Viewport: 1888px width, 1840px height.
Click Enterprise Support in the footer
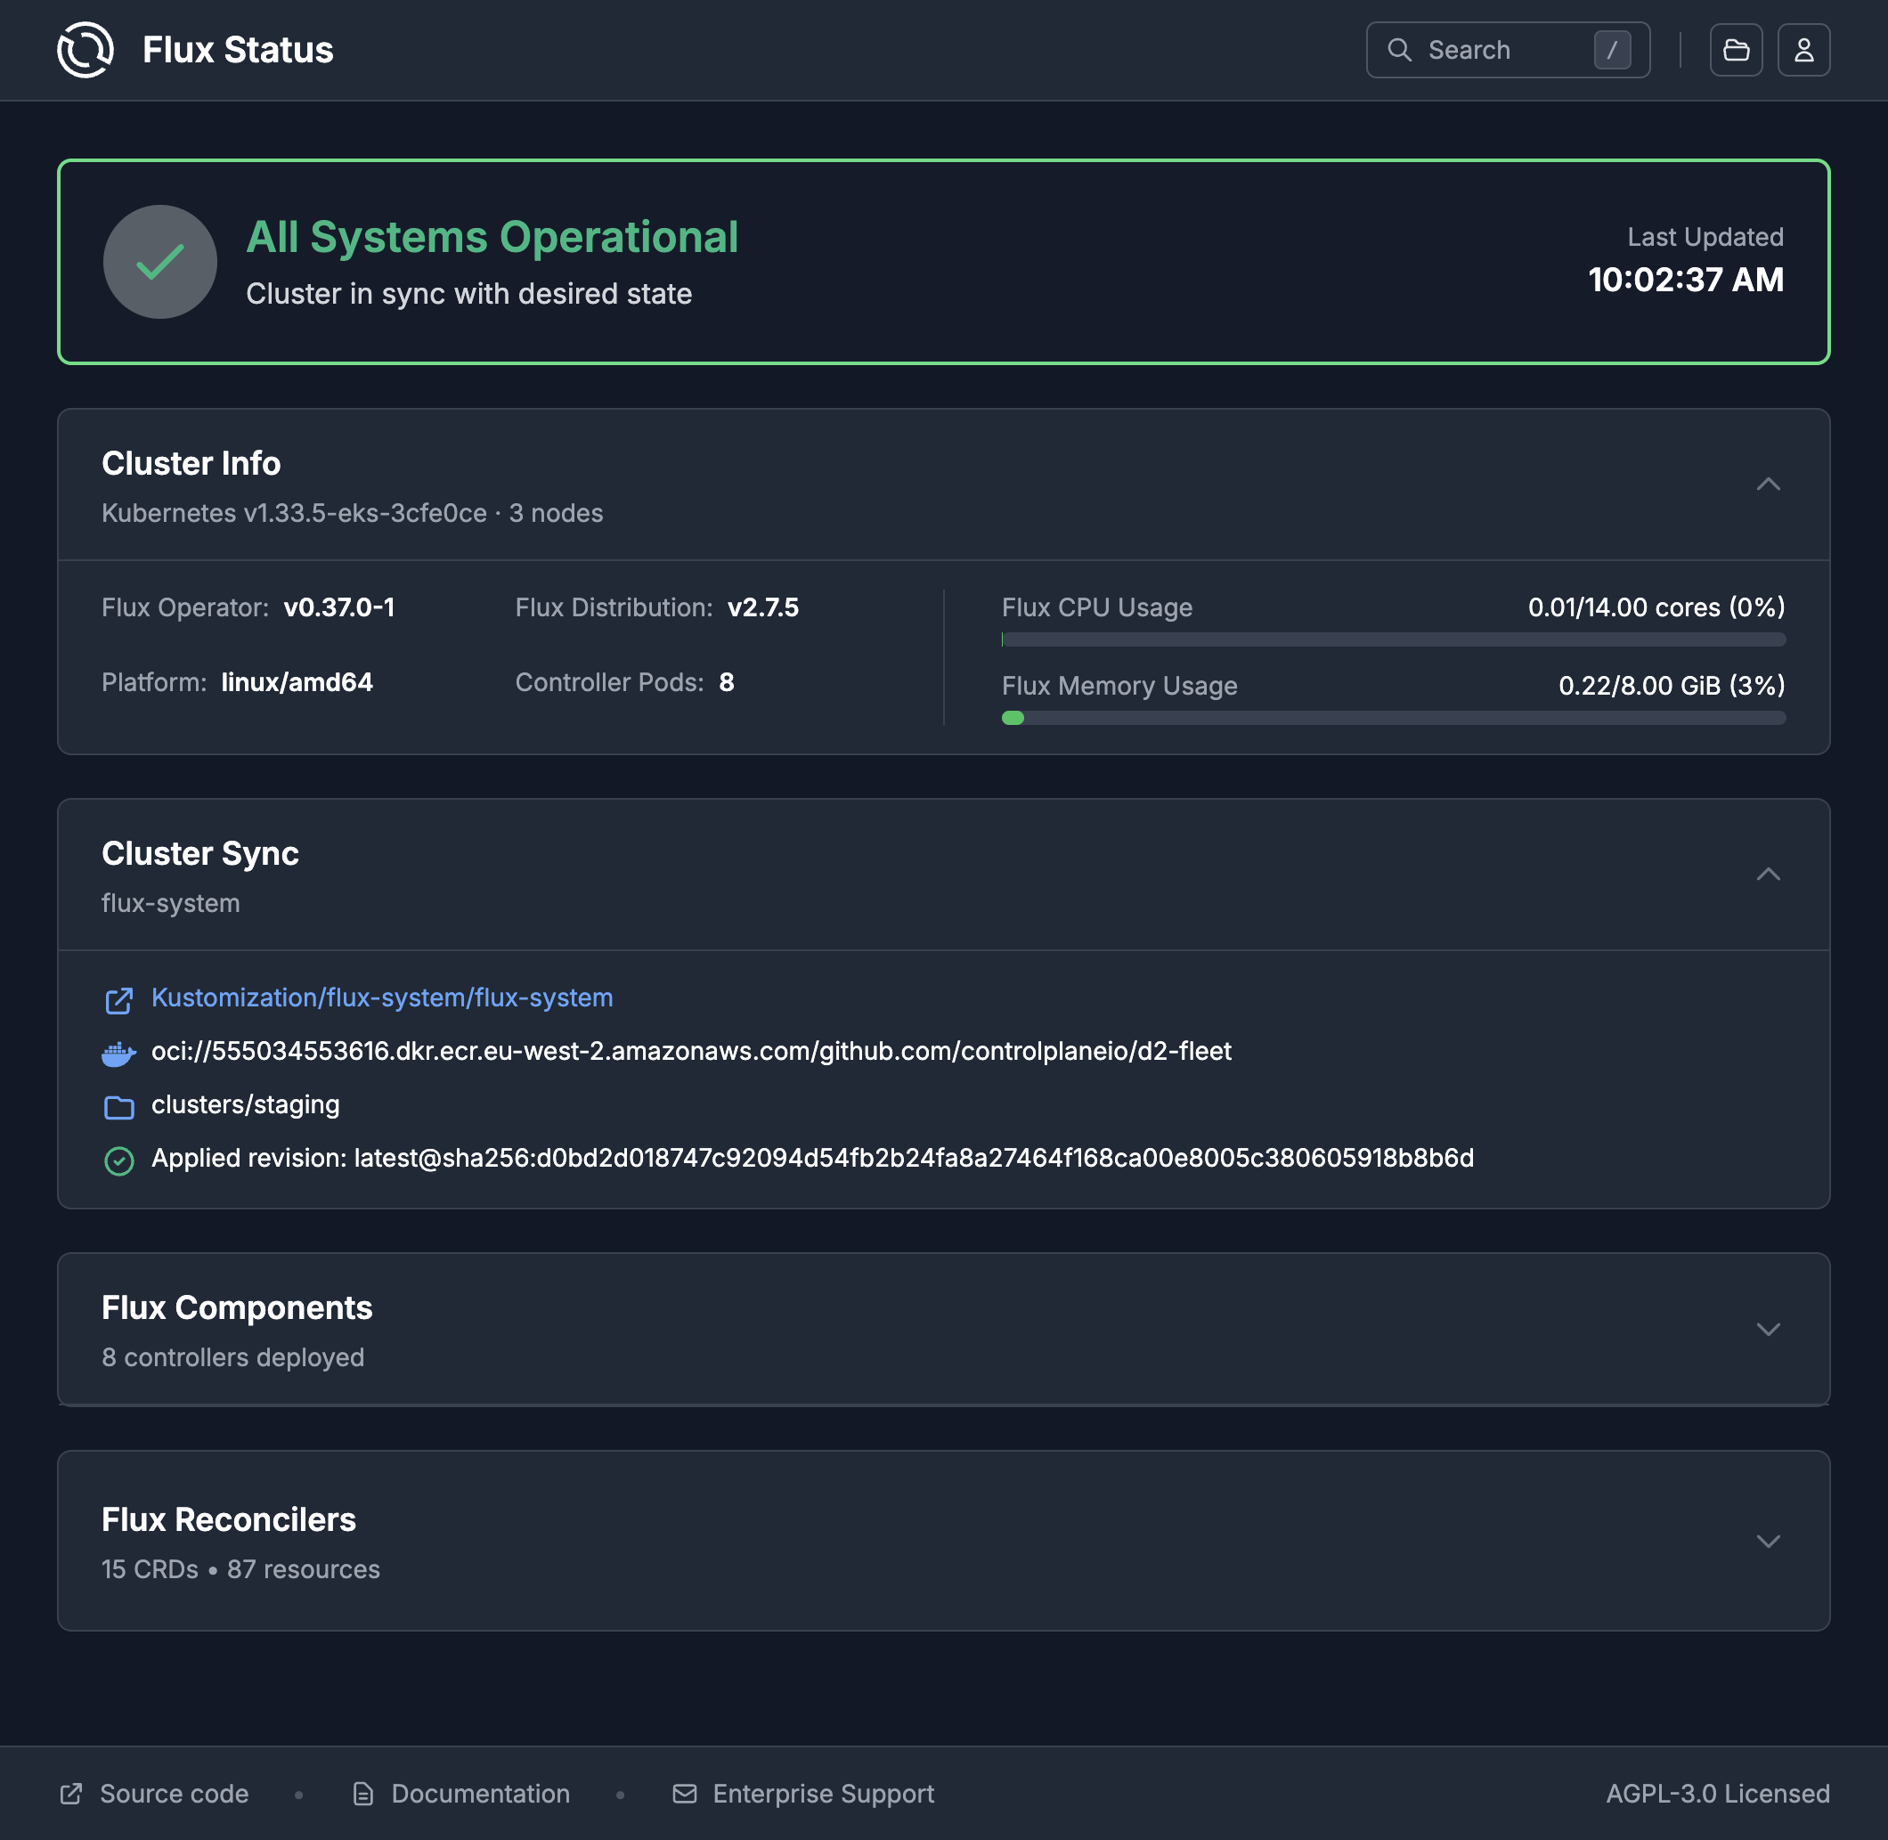pos(822,1793)
